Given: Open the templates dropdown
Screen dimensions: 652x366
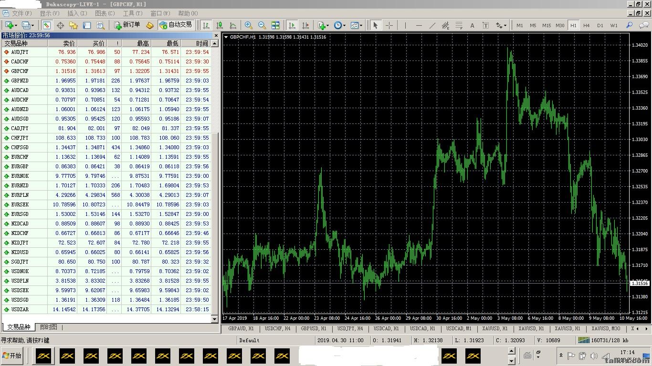Looking at the screenshot, I should [x=361, y=25].
